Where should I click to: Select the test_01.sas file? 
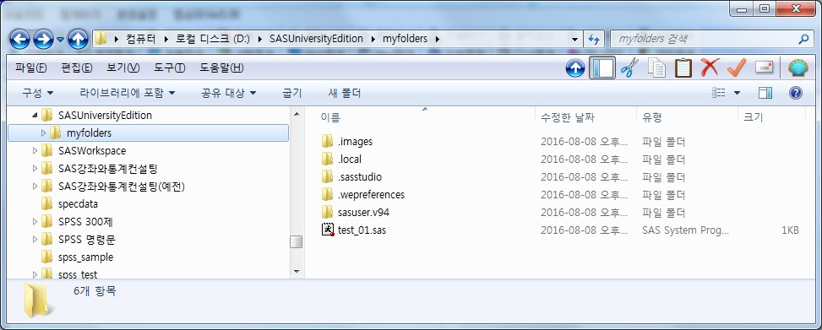pos(362,230)
